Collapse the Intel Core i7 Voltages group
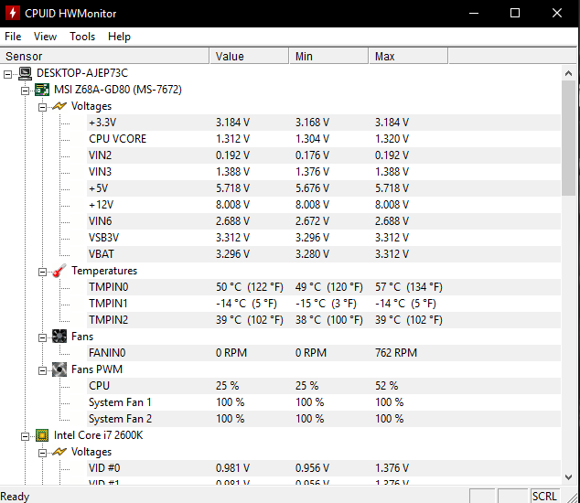 (x=42, y=453)
